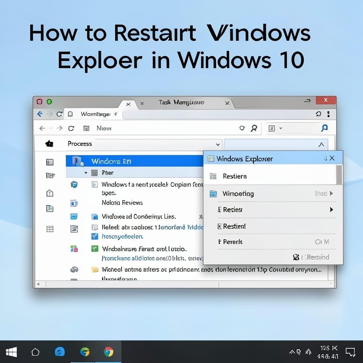Click the page icon before the Wamrager tab
Image resolution: width=363 pixels, height=363 pixels.
70,114
